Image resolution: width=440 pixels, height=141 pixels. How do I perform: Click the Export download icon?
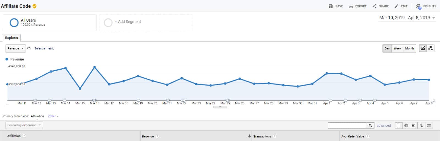351,6
